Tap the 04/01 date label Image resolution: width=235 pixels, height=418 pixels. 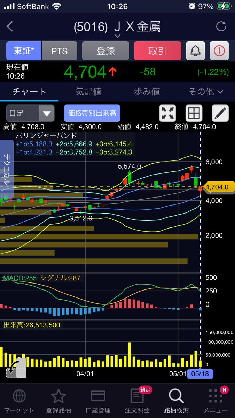[85, 373]
